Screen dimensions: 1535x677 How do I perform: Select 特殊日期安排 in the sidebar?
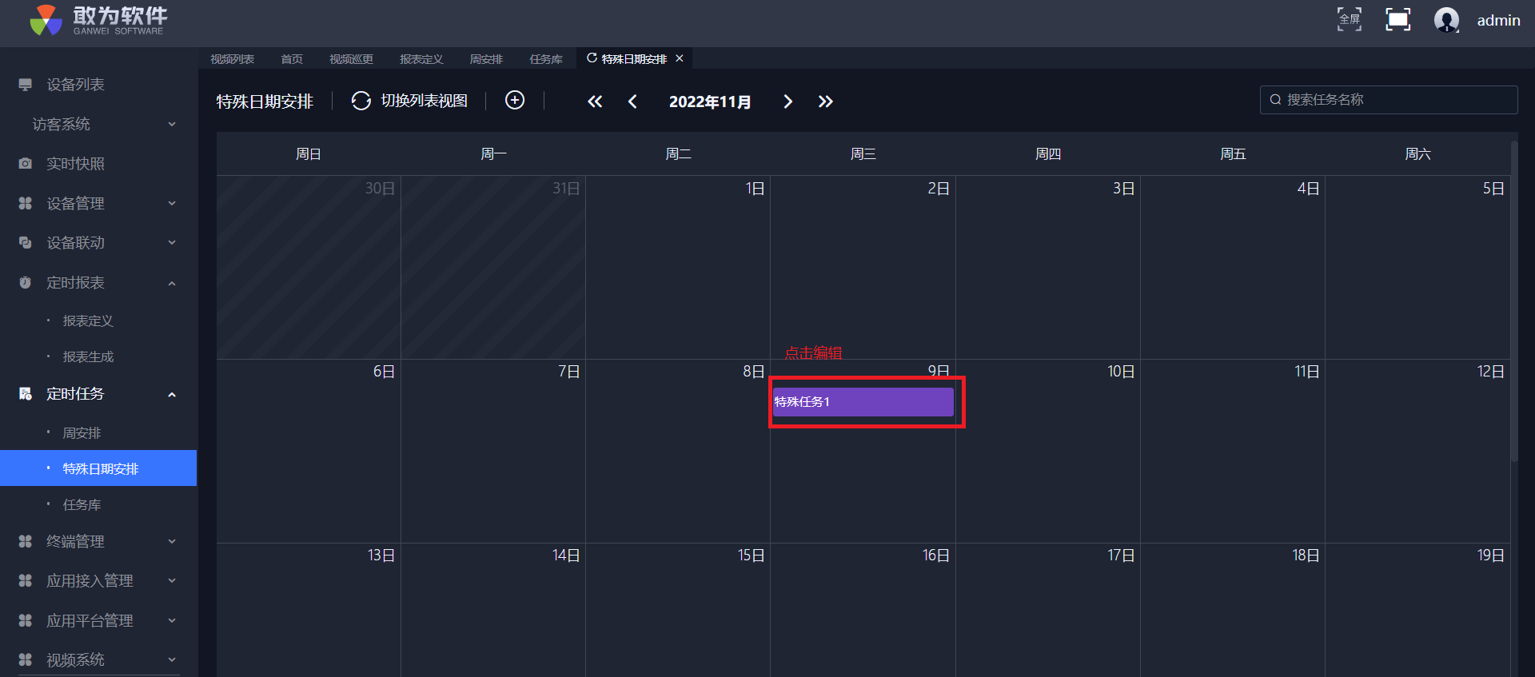click(98, 468)
